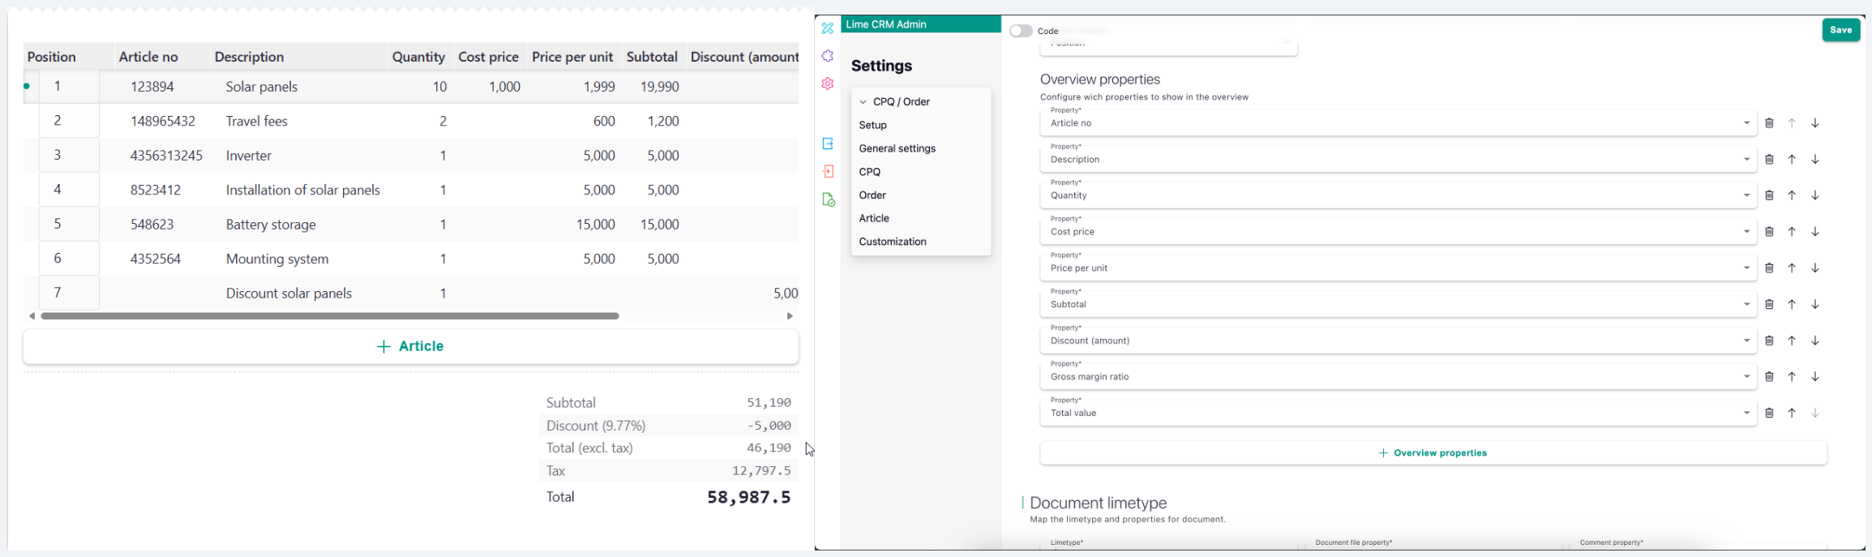Click the red import icon in sidebar
The width and height of the screenshot is (1872, 557).
827,172
